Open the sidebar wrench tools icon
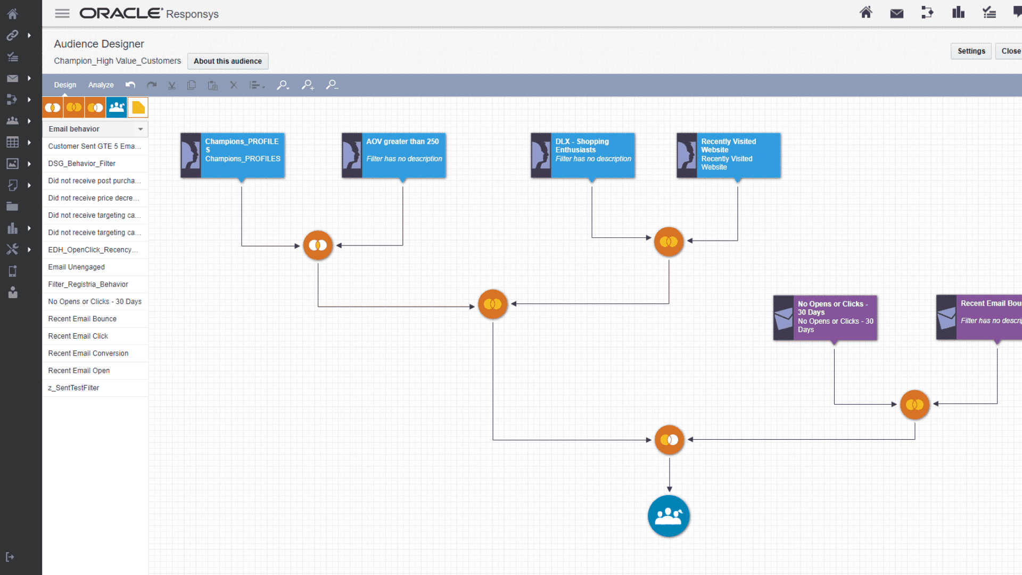The width and height of the screenshot is (1022, 575). click(12, 249)
